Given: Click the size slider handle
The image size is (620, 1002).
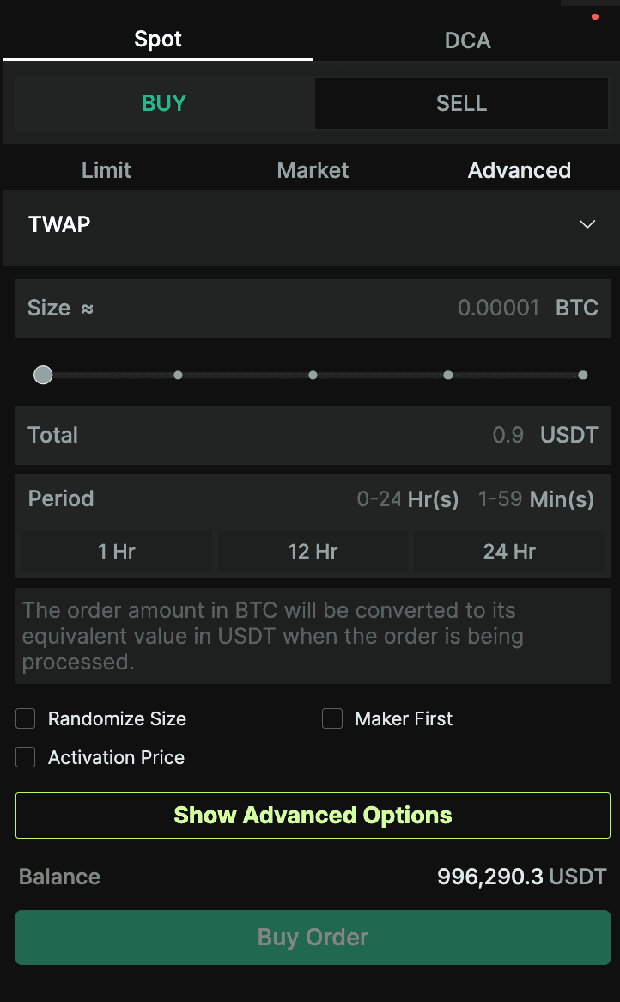Looking at the screenshot, I should click(43, 375).
